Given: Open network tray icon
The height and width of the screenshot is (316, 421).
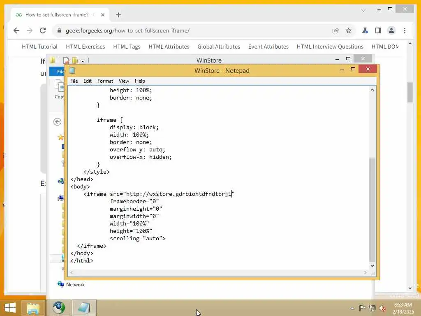Looking at the screenshot, I should click(x=372, y=308).
